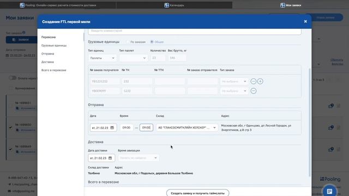Image resolution: width=349 pixels, height=196 pixels.
Task: Open the chat widget icon at the bottom right
Action: (x=329, y=191)
